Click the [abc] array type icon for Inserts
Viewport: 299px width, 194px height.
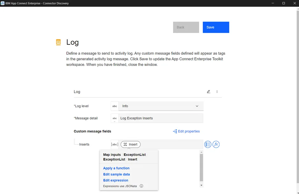click(x=115, y=144)
